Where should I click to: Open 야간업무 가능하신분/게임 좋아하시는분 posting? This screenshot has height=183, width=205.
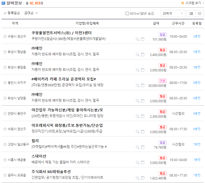(67, 110)
